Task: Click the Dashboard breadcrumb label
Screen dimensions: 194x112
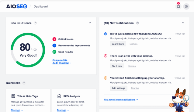Action: (41, 6)
